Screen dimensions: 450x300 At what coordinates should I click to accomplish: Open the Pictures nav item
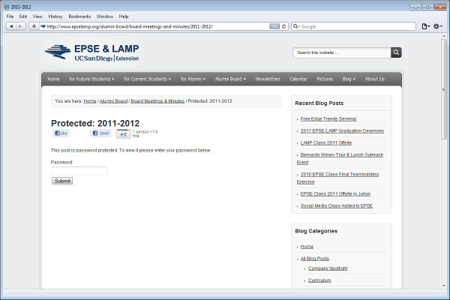(325, 79)
